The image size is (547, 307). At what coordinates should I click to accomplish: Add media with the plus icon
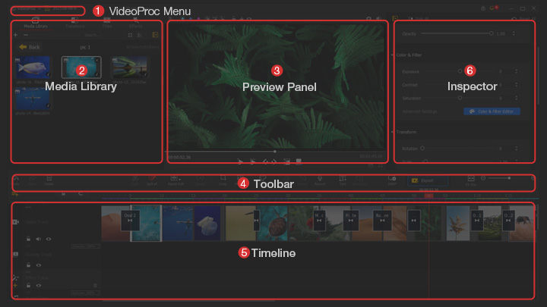15,35
